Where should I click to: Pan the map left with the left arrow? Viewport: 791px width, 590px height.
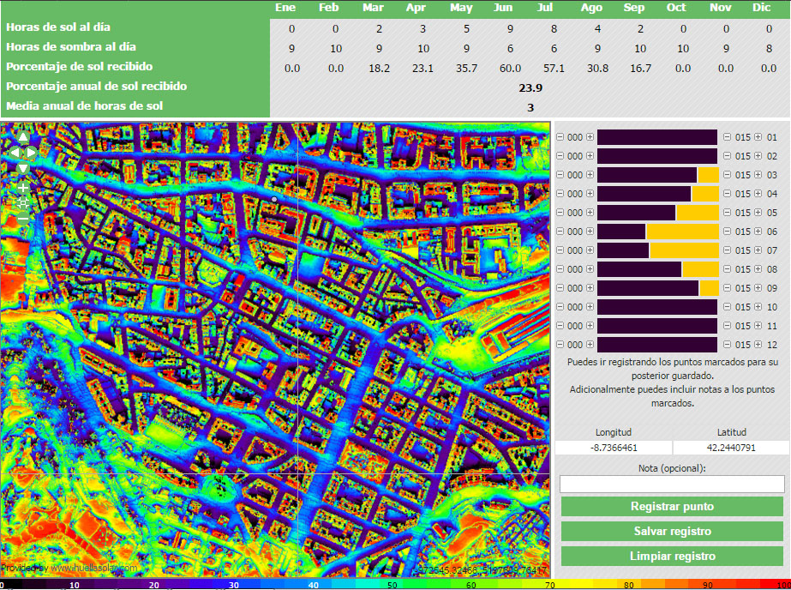[14, 152]
